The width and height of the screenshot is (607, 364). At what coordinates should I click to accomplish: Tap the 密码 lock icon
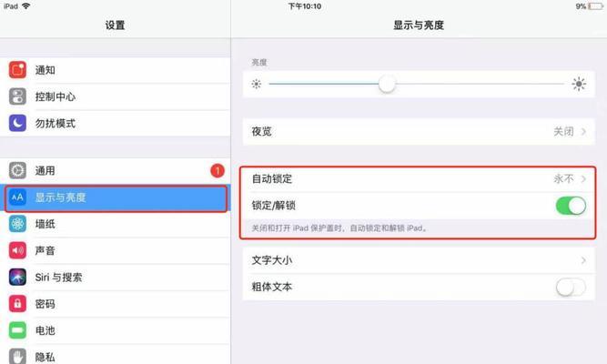tap(17, 304)
